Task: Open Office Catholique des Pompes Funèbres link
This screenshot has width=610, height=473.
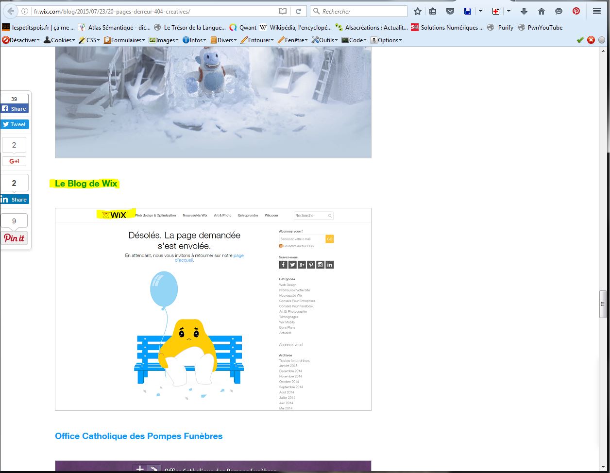Action: (x=138, y=436)
